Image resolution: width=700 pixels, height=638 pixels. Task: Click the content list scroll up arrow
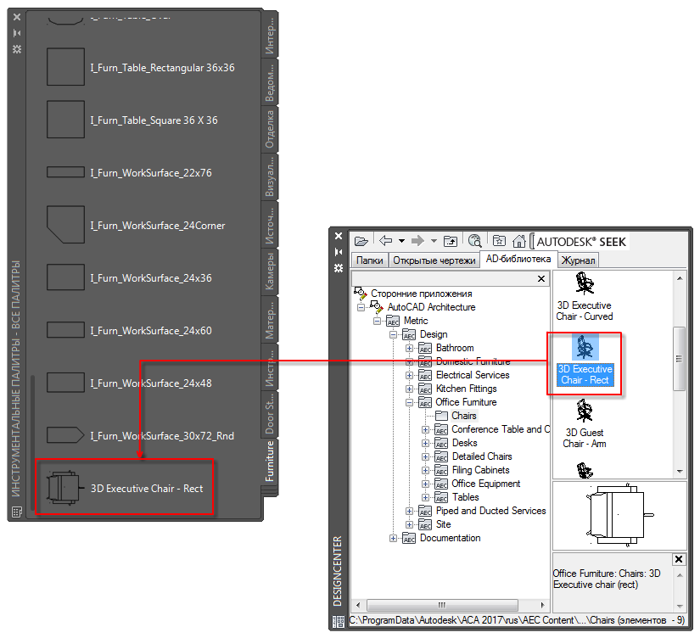click(x=680, y=278)
